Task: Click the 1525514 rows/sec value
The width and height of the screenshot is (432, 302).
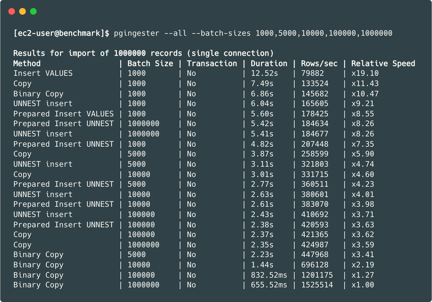Action: click(317, 285)
